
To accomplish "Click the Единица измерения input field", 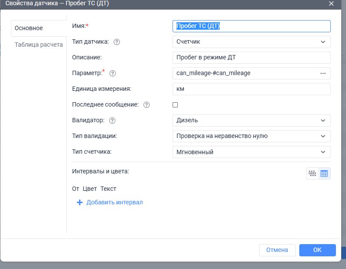I will (252, 89).
